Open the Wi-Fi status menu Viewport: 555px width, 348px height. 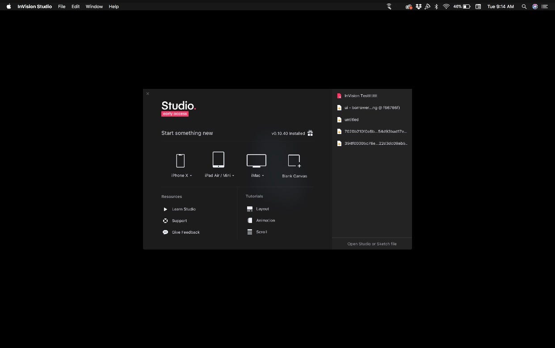point(446,7)
